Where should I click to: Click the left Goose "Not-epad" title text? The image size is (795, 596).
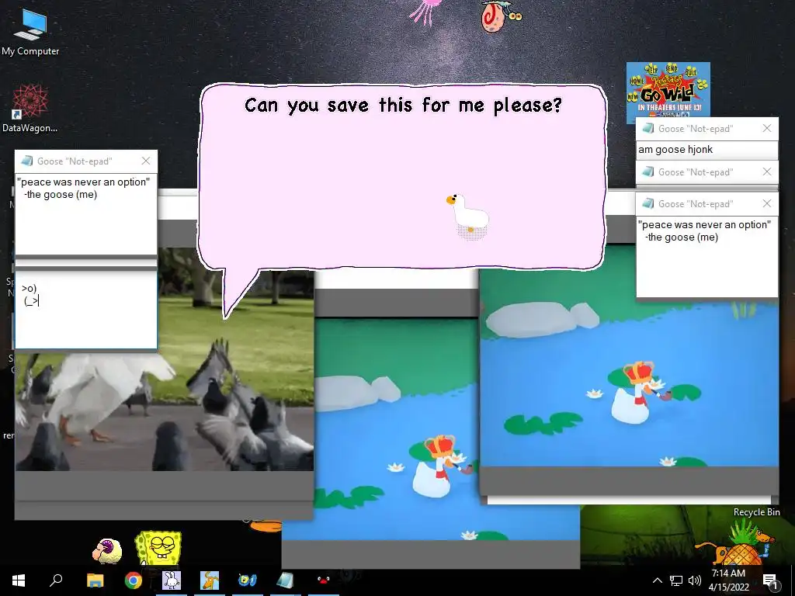(75, 161)
